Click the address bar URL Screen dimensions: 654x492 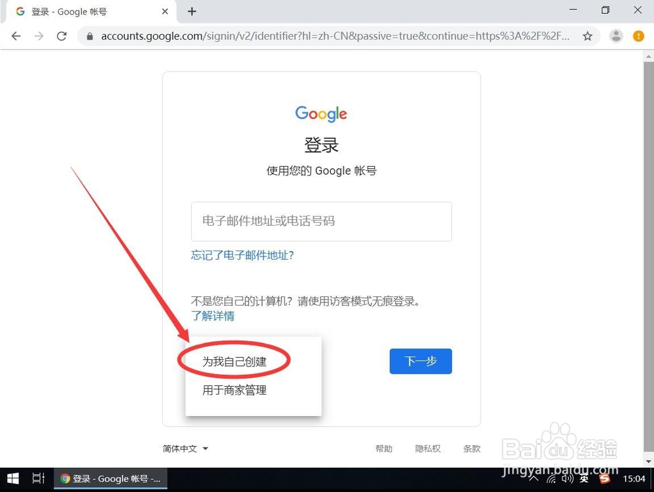pos(335,36)
